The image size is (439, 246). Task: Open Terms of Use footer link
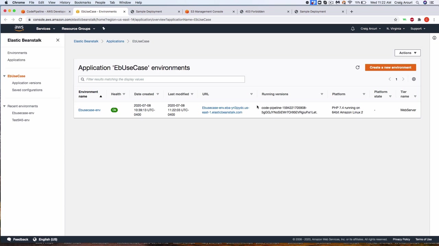(x=424, y=240)
